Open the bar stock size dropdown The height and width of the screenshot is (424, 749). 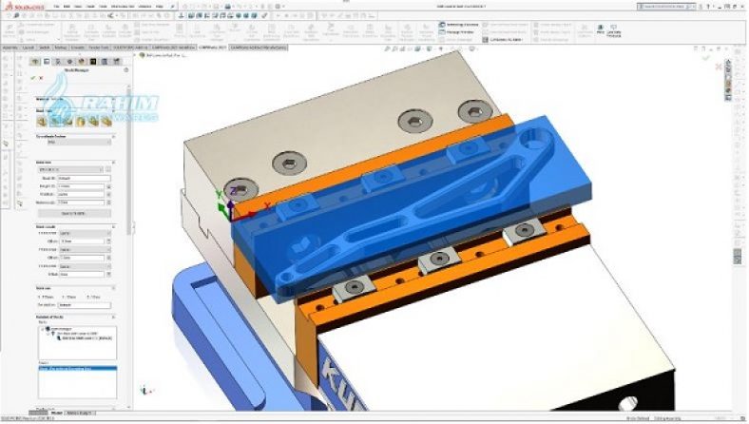tap(70, 170)
